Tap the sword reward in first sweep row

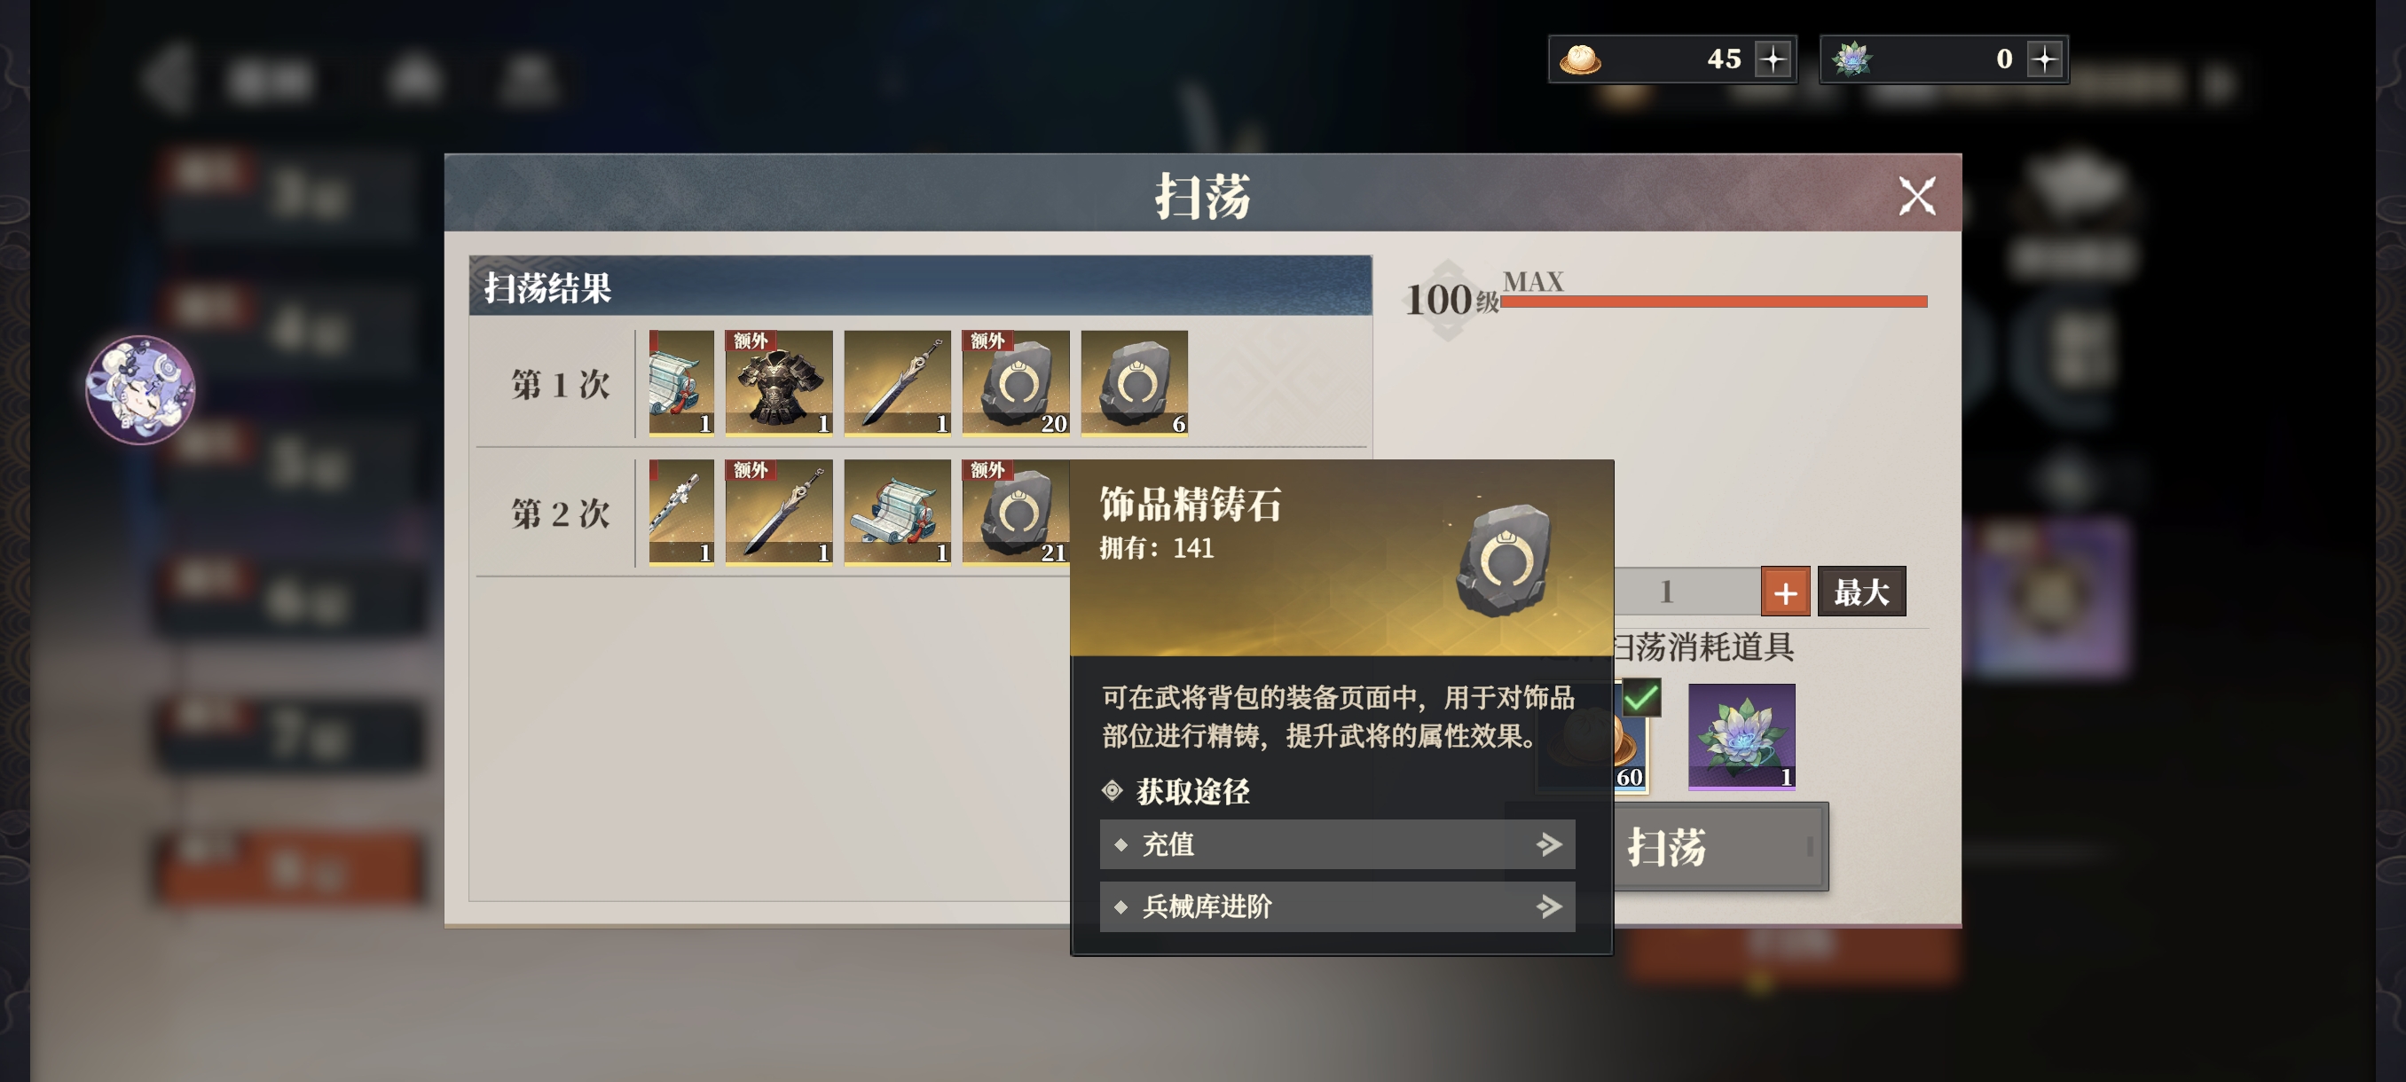click(x=897, y=383)
